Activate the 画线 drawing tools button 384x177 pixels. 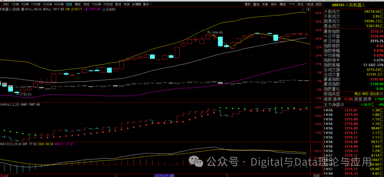[283, 4]
